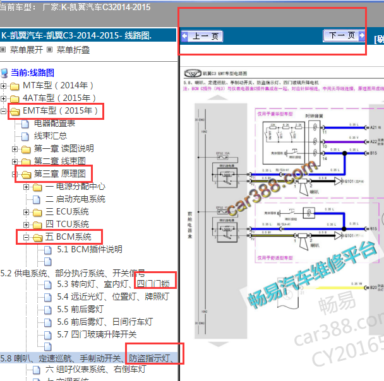Click the 5.3 转向灯 document icon
This screenshot has width=384, height=381.
(x=48, y=284)
